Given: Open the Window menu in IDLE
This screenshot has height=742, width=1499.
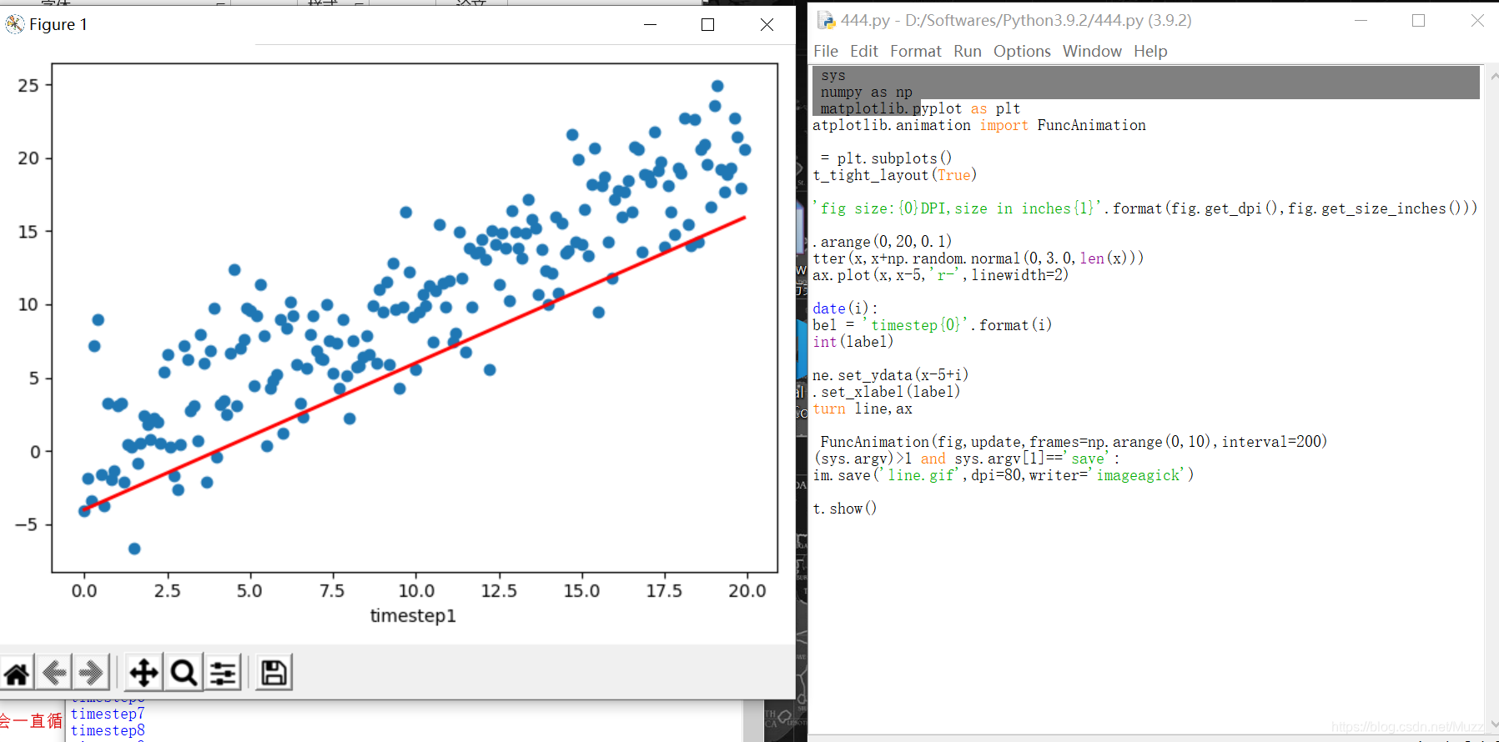Looking at the screenshot, I should 1092,51.
